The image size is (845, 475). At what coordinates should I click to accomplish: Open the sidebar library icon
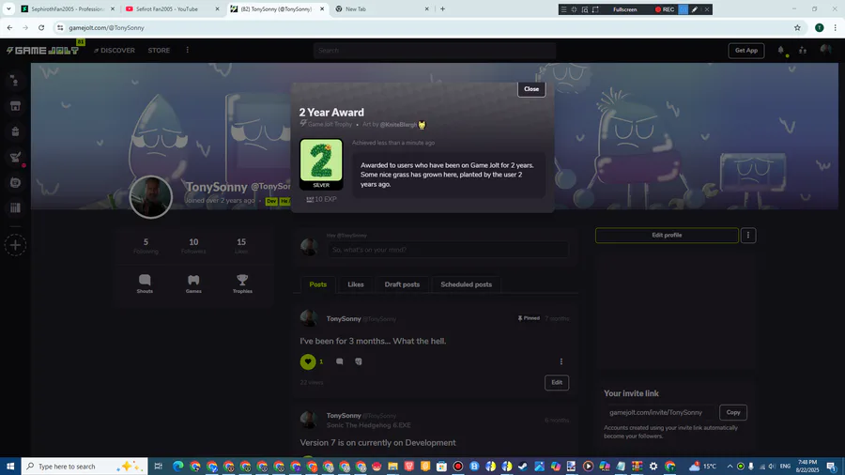[x=15, y=207]
